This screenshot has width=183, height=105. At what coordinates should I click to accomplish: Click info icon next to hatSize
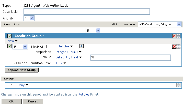click(81, 46)
